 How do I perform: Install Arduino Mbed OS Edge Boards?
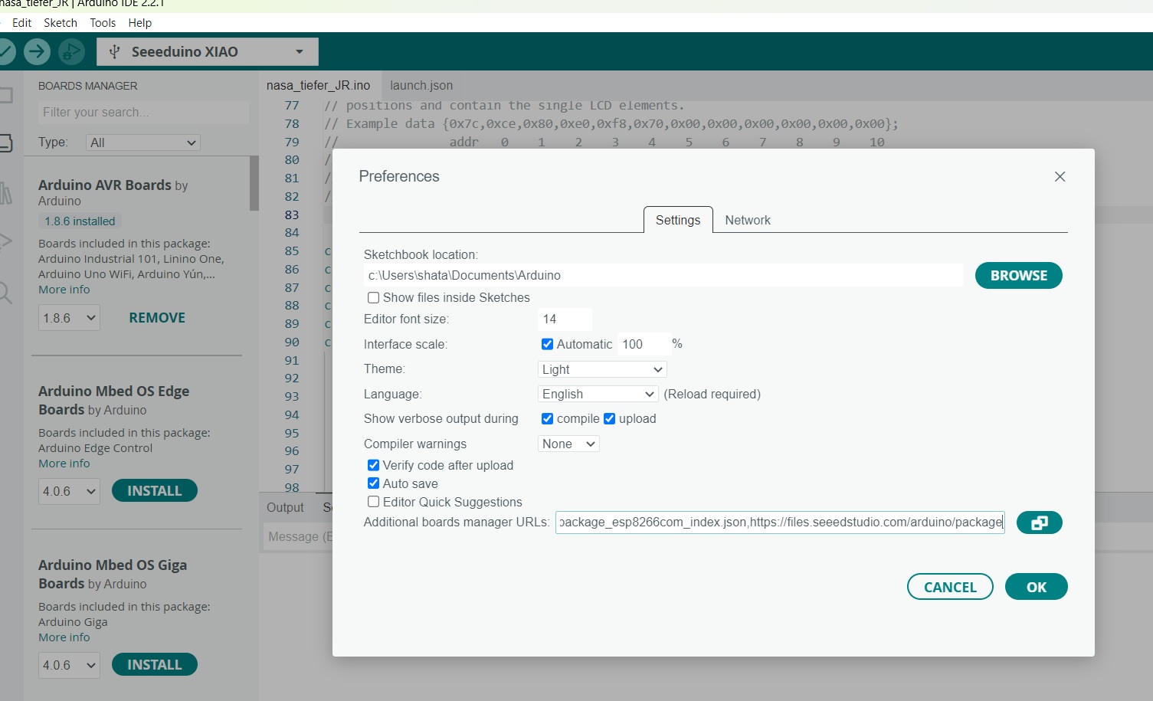(x=155, y=491)
